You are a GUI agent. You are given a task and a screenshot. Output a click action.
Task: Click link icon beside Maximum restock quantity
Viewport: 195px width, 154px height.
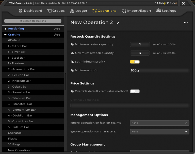(72, 53)
